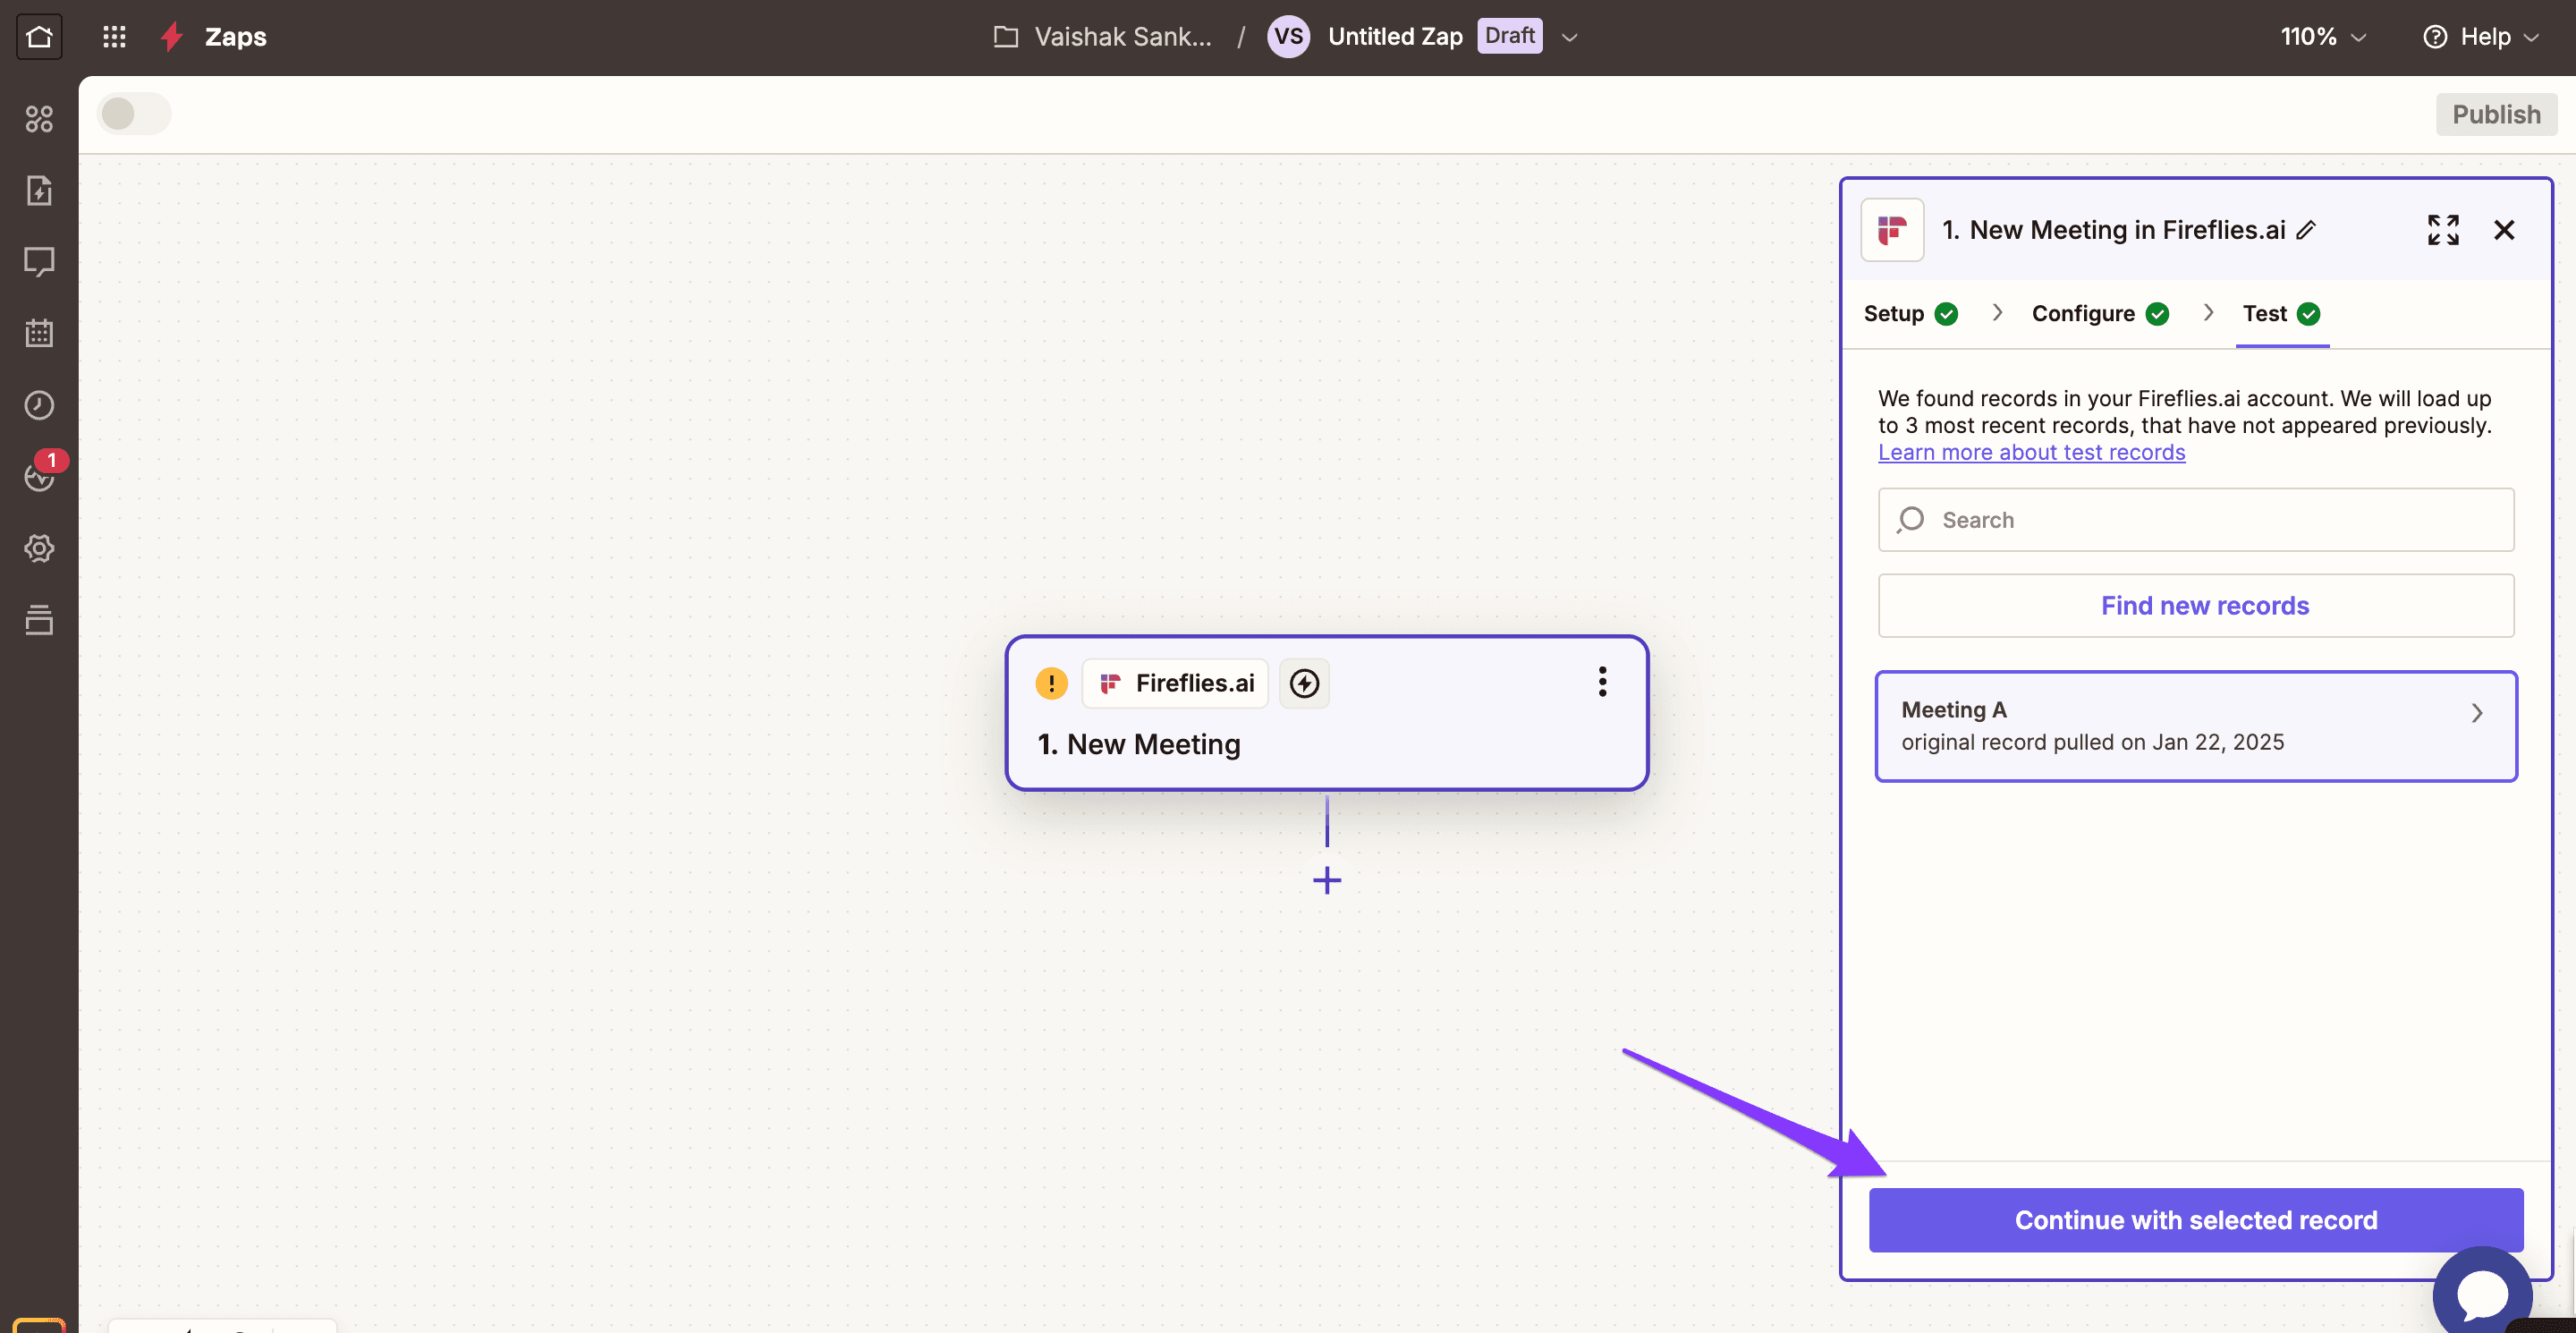Screen dimensions: 2576x1333
Task: Open the versions stack sidebar icon
Action: point(39,619)
